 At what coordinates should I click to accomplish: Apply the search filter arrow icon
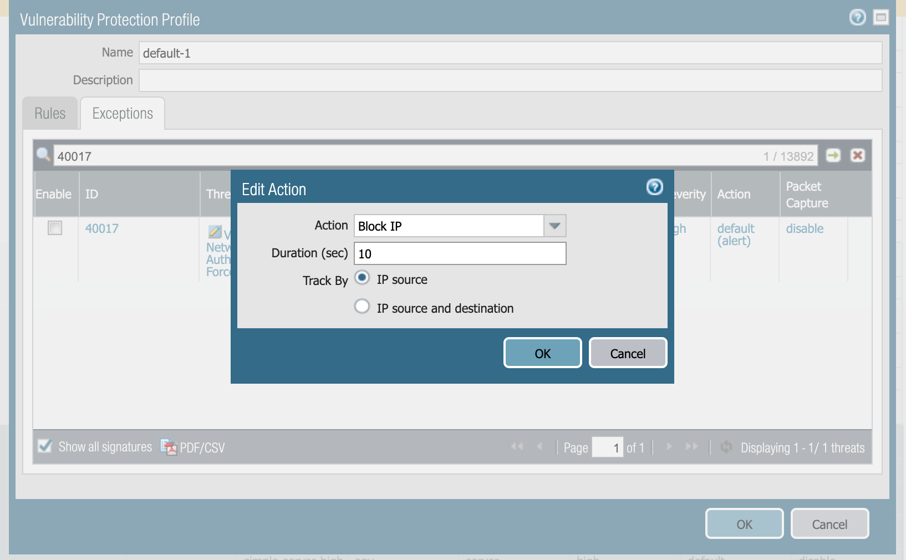click(833, 155)
